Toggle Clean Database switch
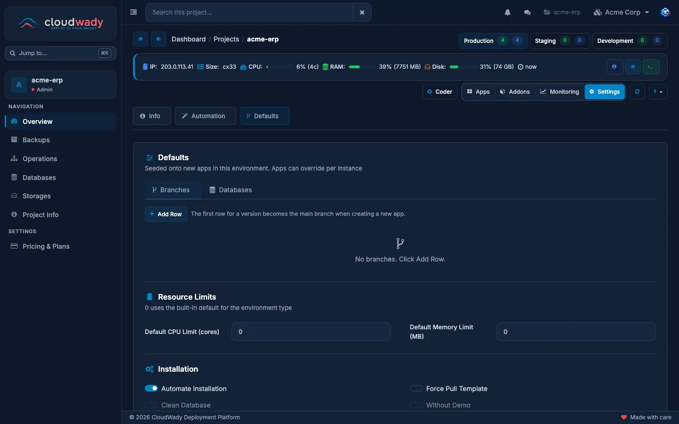The width and height of the screenshot is (679, 424). [151, 405]
